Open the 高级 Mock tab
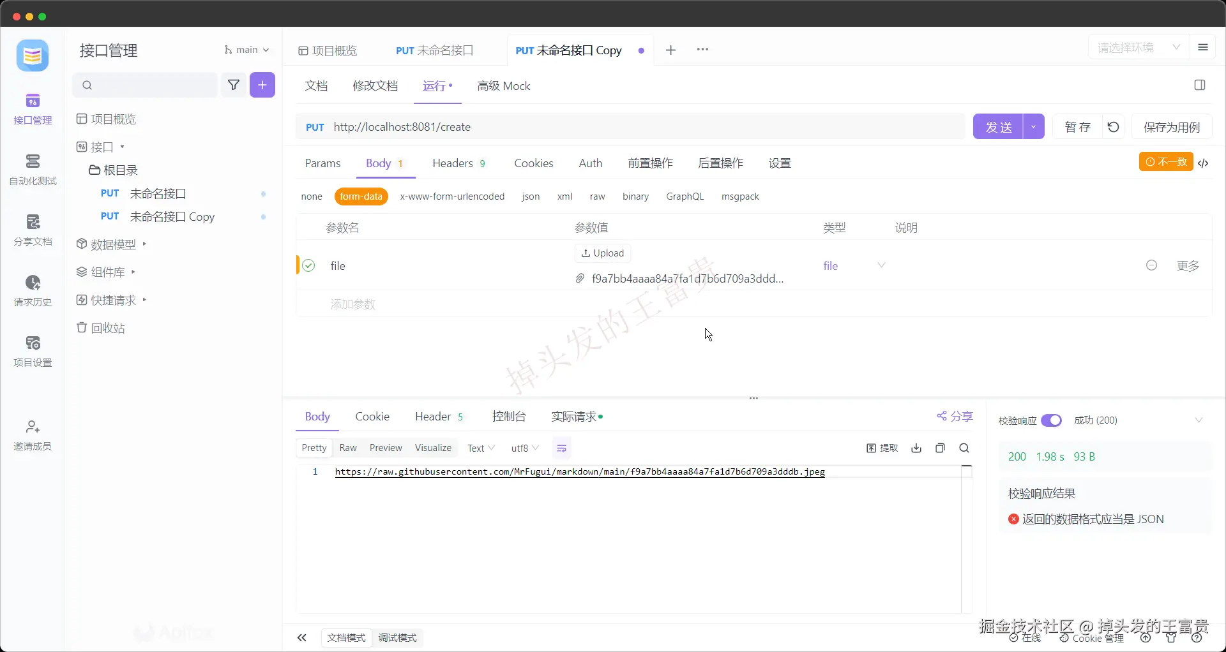Screen dimensions: 1226x652 click(504, 86)
